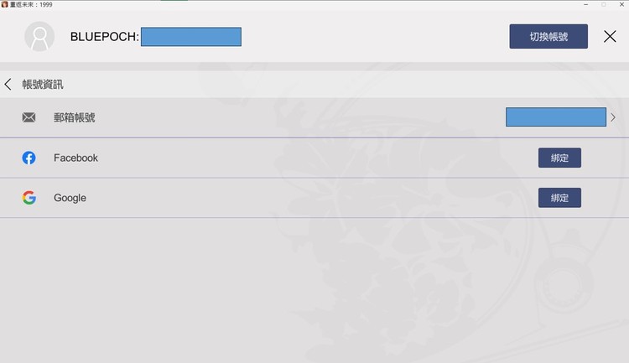Close the game window from title bar
The height and width of the screenshot is (363, 629).
coord(621,4)
